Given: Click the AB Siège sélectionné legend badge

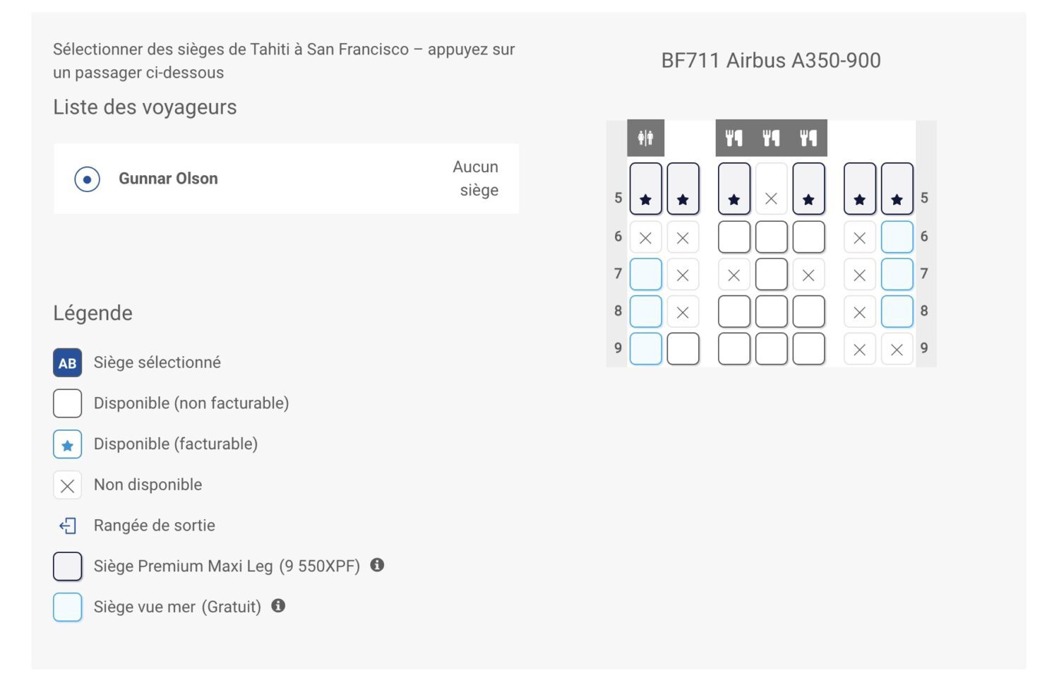Looking at the screenshot, I should [x=67, y=363].
